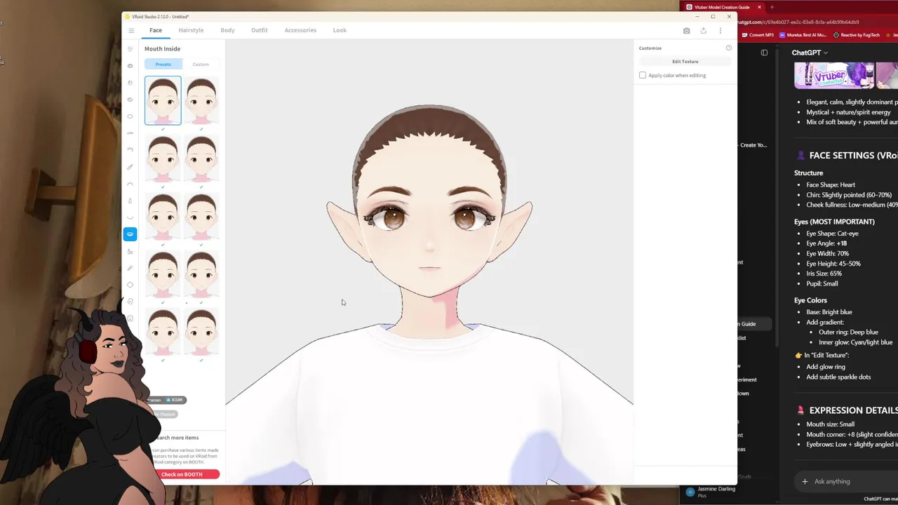
Task: Click 'Eye Shape: Cat-eye' text in ChatGPT
Action: pos(832,233)
